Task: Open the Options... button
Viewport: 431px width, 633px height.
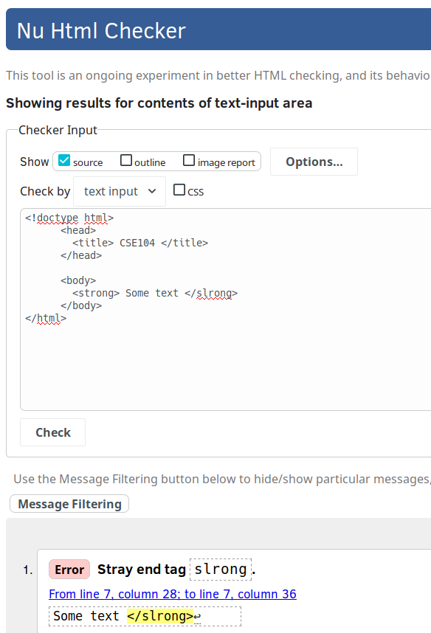Action: pos(314,162)
